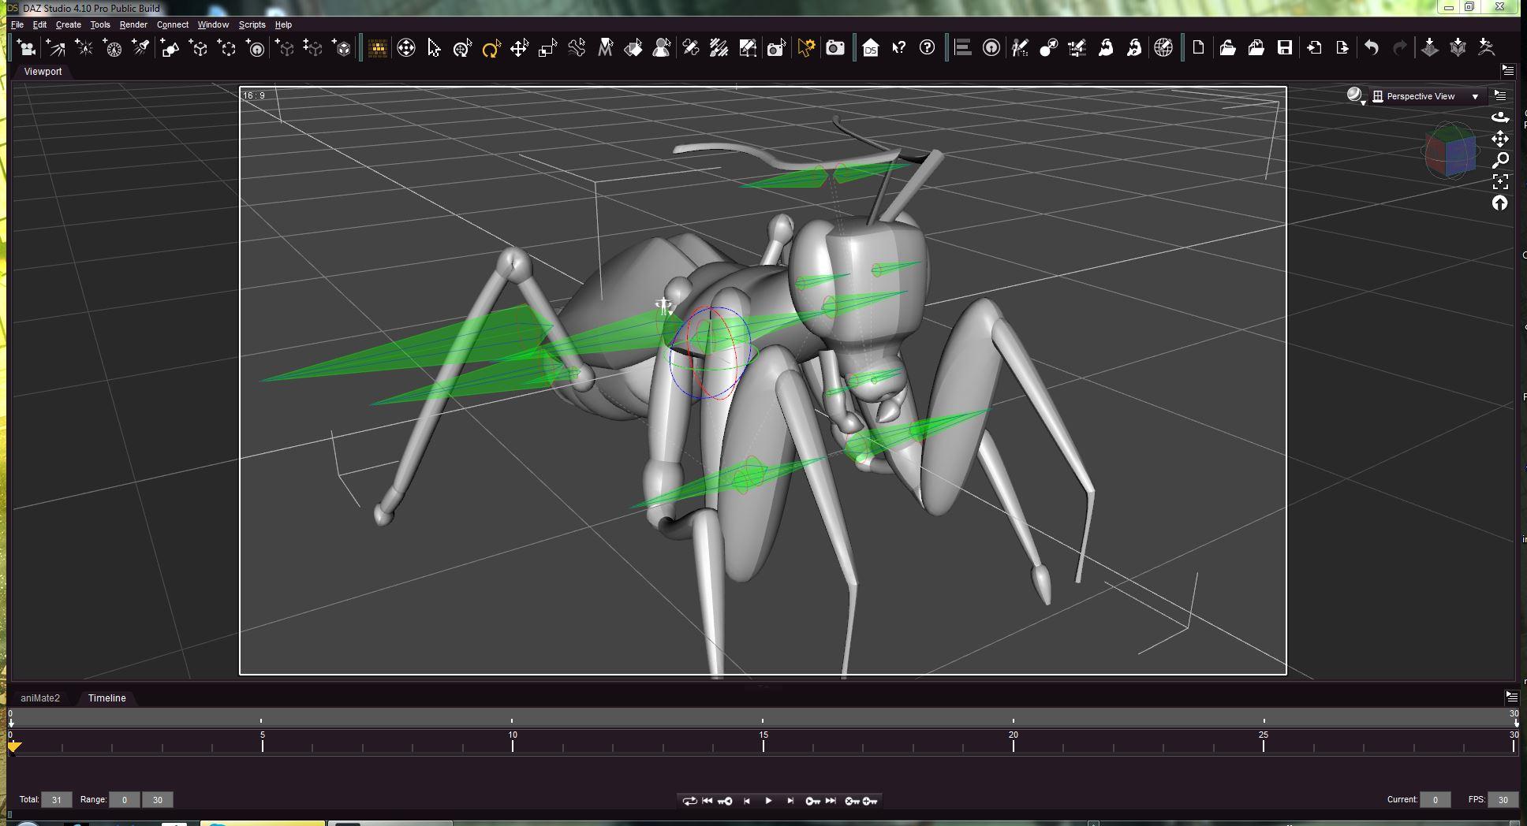The height and width of the screenshot is (826, 1527).
Task: Create a new point light
Action: click(84, 48)
